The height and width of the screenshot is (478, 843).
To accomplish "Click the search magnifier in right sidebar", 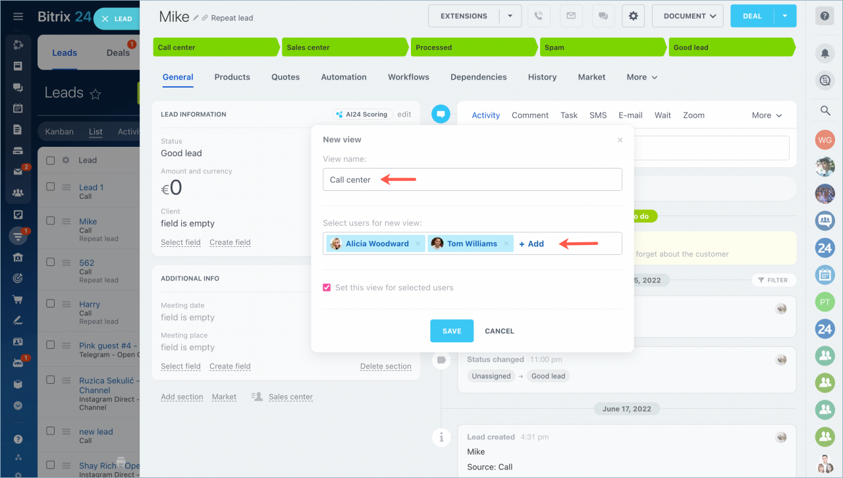I will point(825,111).
